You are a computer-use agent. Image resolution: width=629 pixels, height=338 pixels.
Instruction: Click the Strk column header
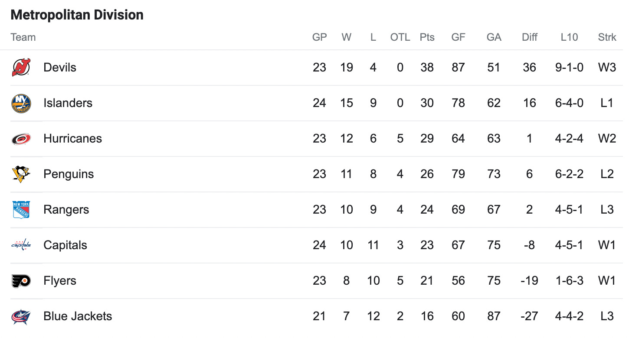[607, 37]
